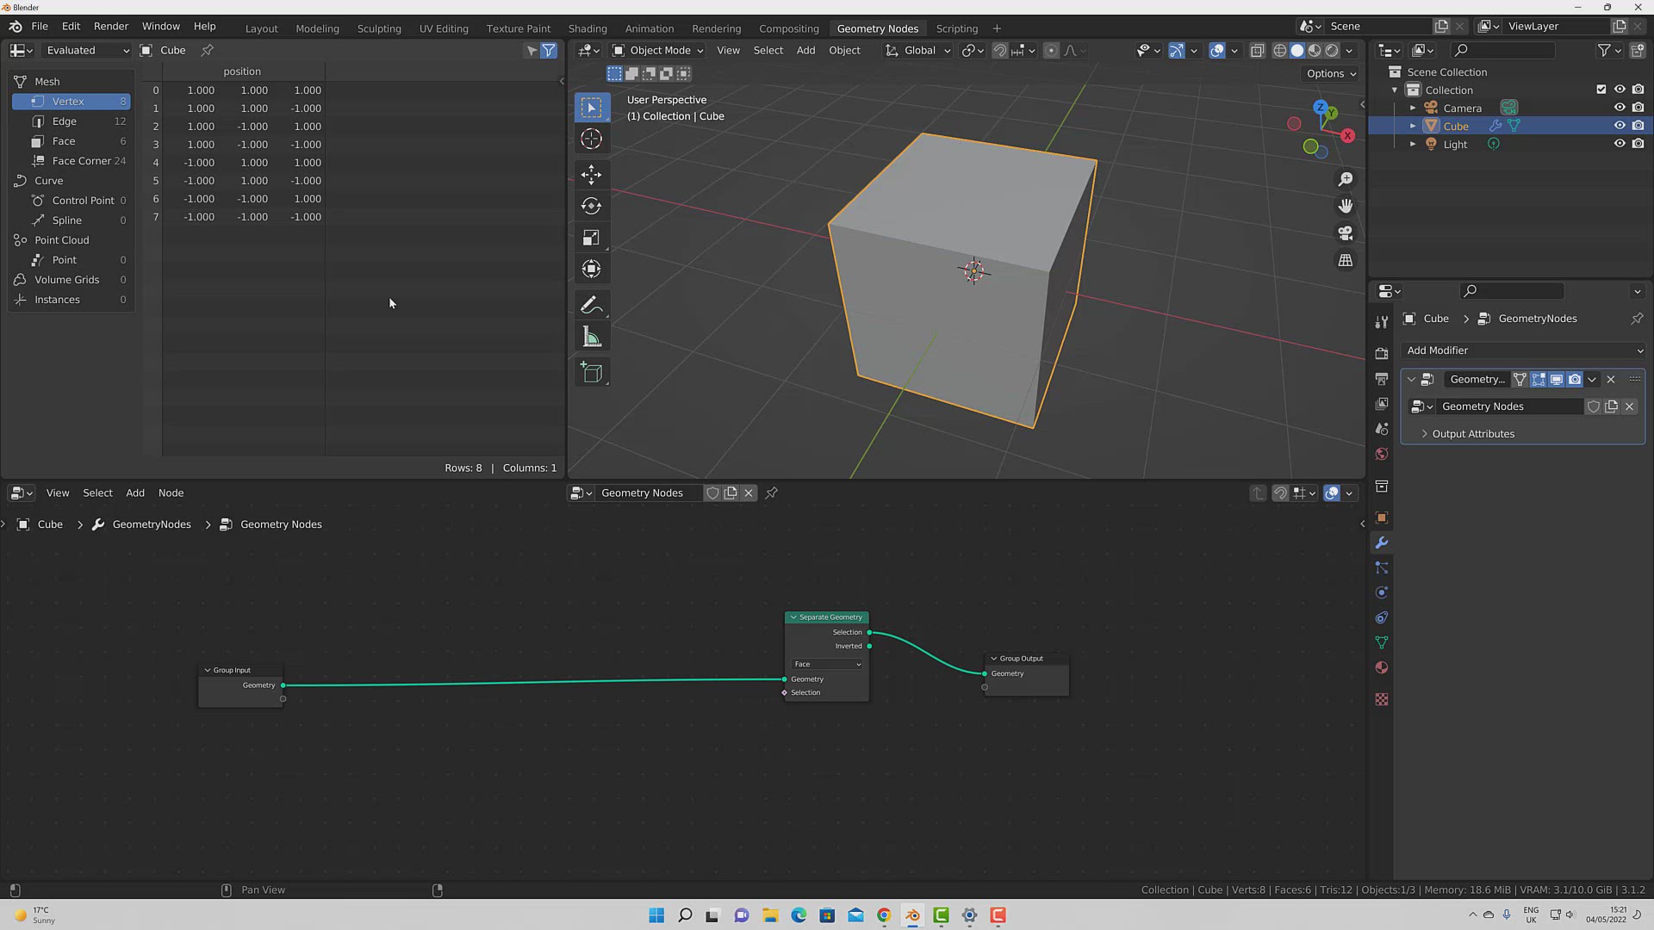Hide the Light object in the outliner
This screenshot has width=1654, height=930.
pyautogui.click(x=1620, y=144)
